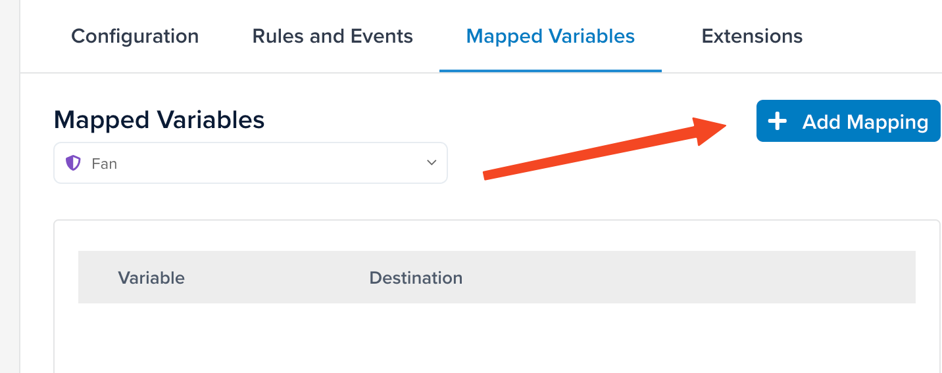942x373 pixels.
Task: Select the Mapped Variables tab
Action: tap(551, 36)
